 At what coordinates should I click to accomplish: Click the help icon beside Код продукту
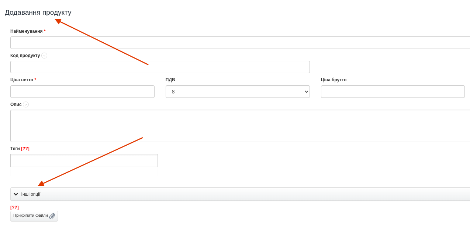44,56
